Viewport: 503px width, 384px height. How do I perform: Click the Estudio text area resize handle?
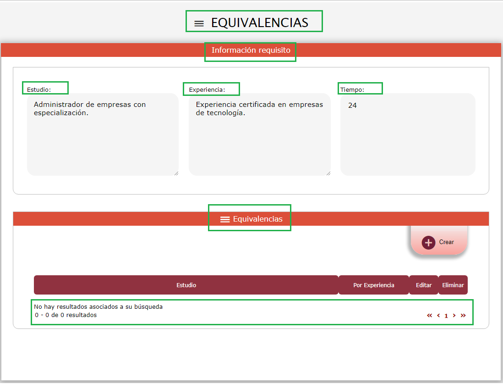(x=176, y=173)
